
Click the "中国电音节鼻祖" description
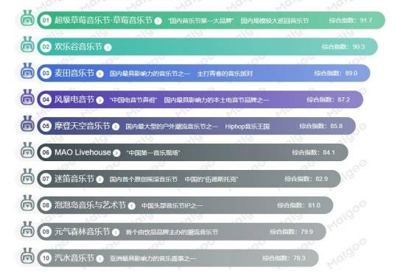[x=133, y=100]
